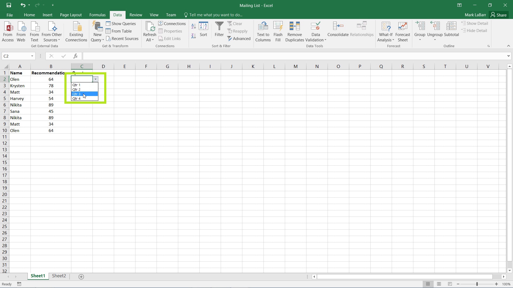This screenshot has height=288, width=513.
Task: Click the Data tab in the ribbon
Action: point(117,15)
